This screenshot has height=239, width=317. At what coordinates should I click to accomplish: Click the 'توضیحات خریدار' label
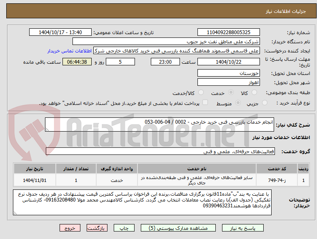(299, 203)
